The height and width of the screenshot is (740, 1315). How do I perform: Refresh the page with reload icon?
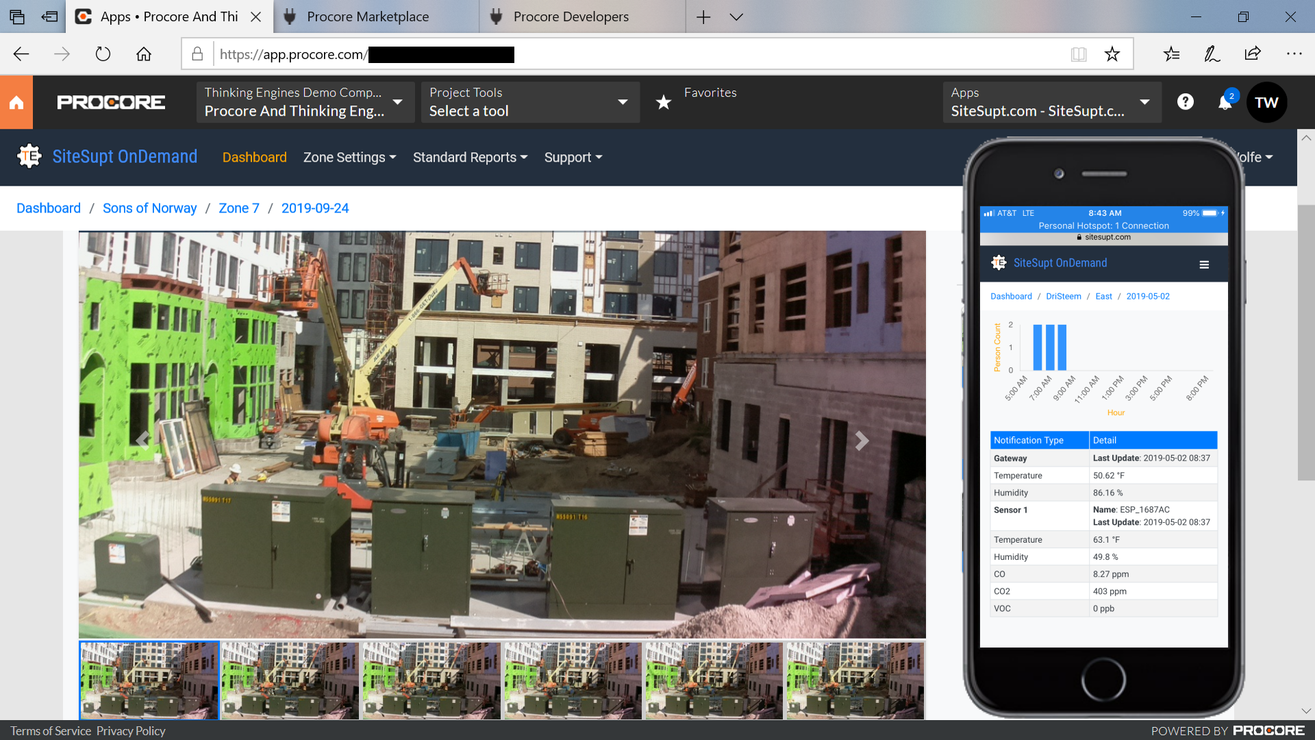(x=103, y=54)
